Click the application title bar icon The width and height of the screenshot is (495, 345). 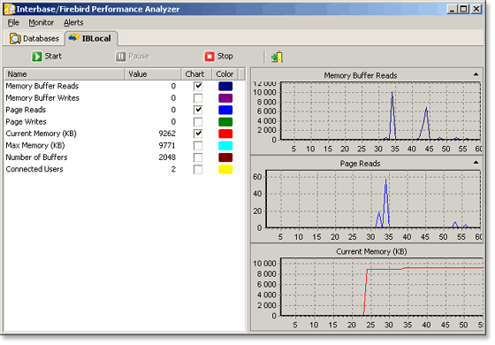click(x=10, y=9)
